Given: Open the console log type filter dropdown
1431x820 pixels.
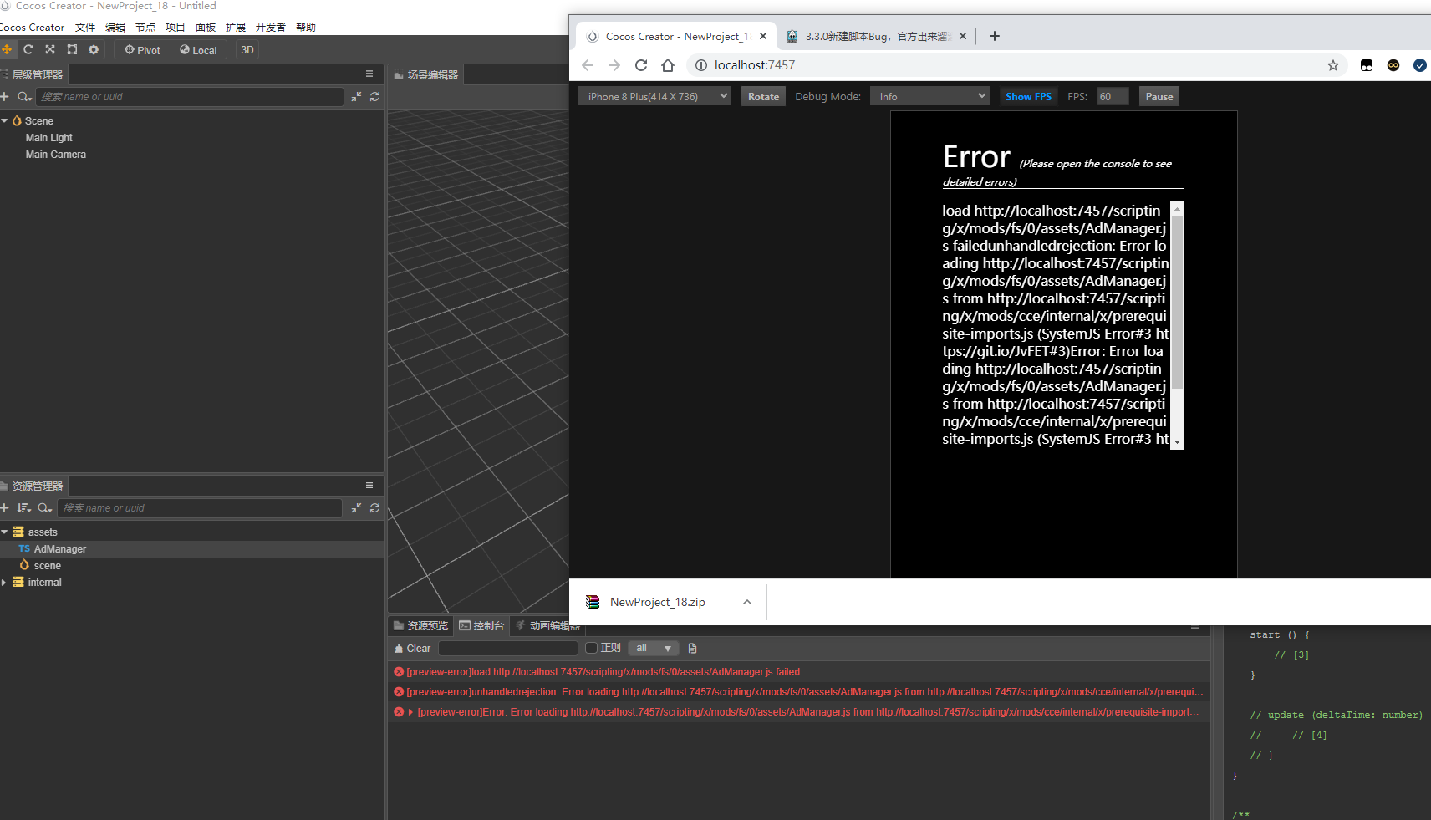Looking at the screenshot, I should [x=653, y=649].
